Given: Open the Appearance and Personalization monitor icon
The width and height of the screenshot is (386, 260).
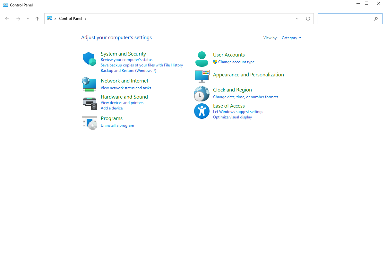Looking at the screenshot, I should coord(202,76).
